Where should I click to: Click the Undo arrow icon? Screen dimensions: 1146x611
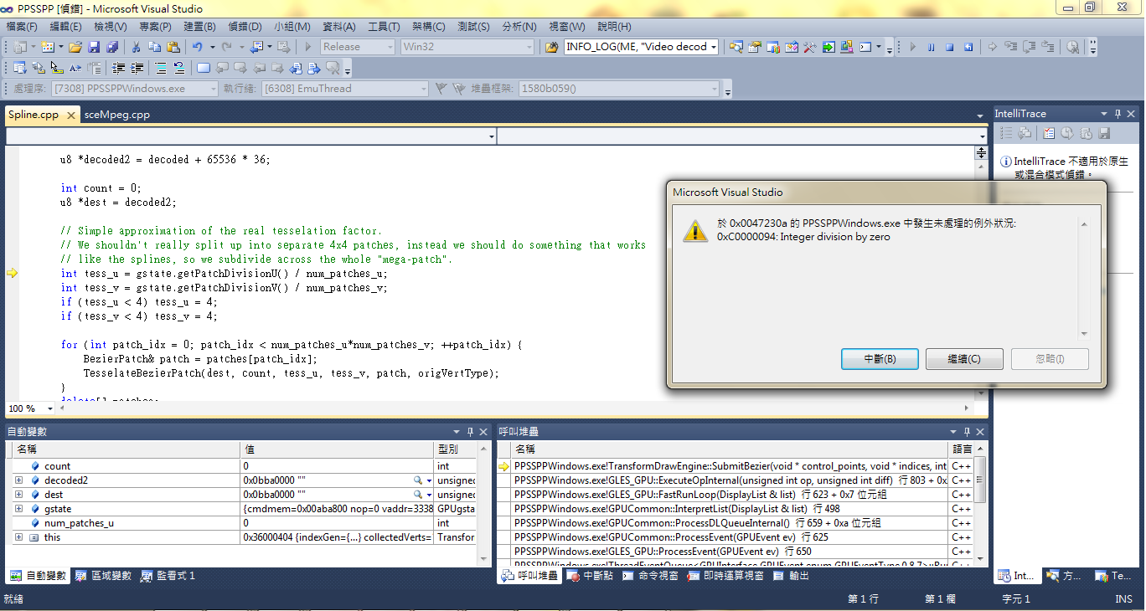(197, 47)
